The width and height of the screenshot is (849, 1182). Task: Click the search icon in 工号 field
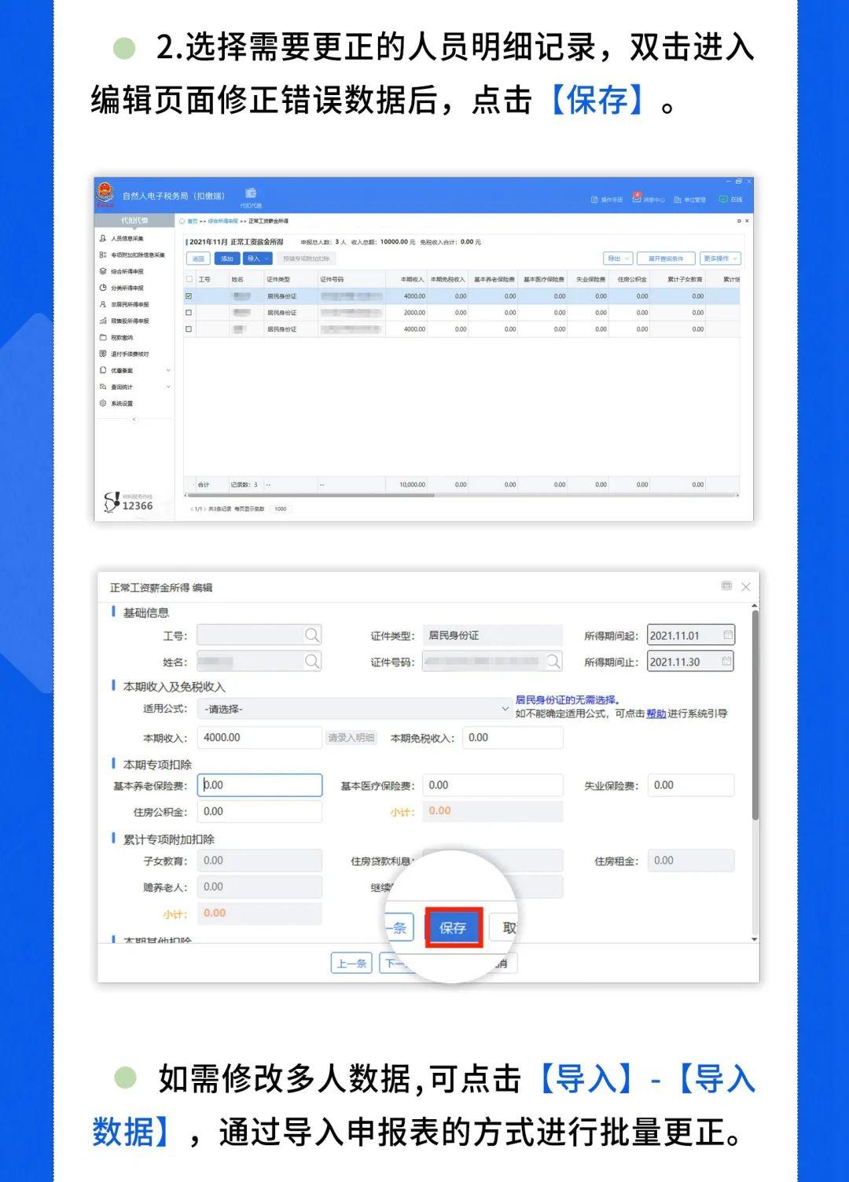312,635
